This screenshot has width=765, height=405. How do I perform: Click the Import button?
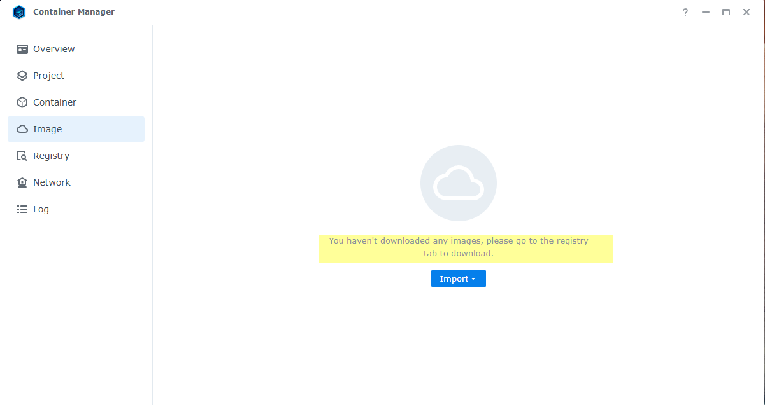(455, 278)
